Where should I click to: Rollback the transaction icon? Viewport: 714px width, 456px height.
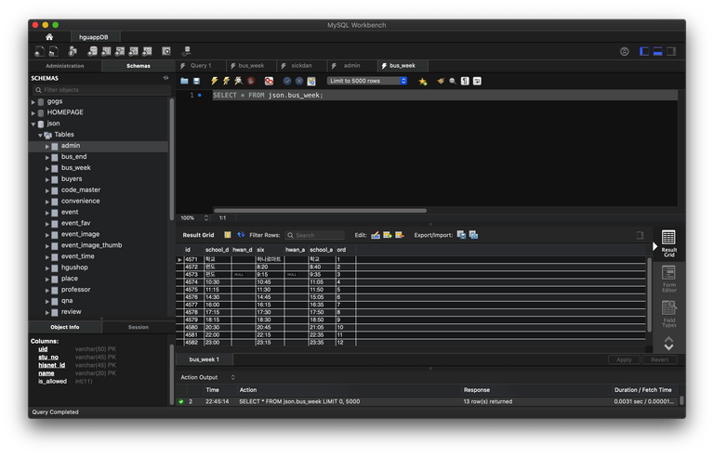pos(299,81)
